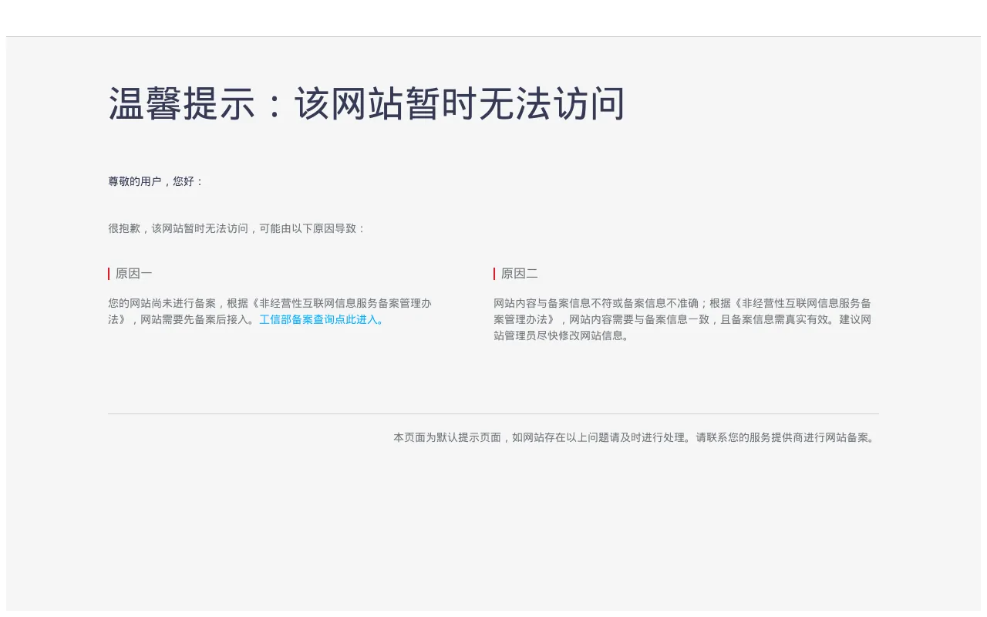The height and width of the screenshot is (617, 987).
Task: Click the paragraph starting 您的网站尚未进行备案
Action: [x=270, y=312]
